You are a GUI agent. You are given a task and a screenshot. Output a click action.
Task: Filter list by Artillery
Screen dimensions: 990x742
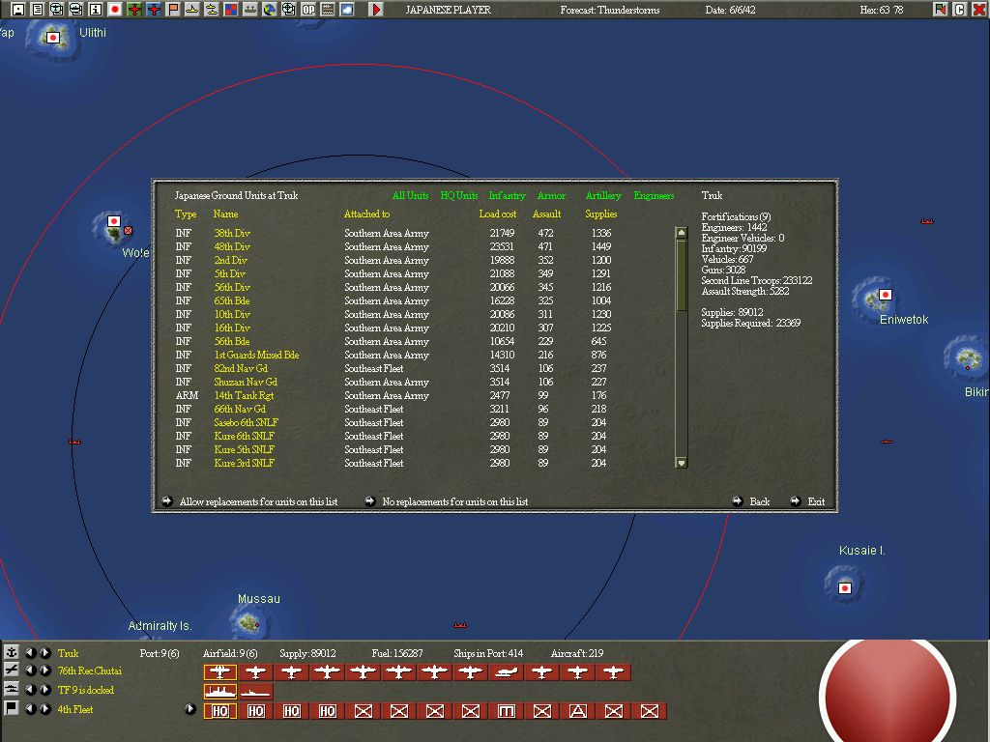[603, 195]
